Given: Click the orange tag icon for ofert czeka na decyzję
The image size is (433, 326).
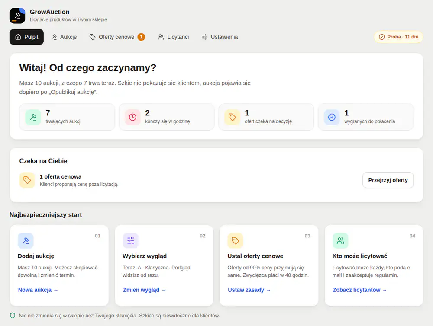Looking at the screenshot, I should tap(232, 117).
